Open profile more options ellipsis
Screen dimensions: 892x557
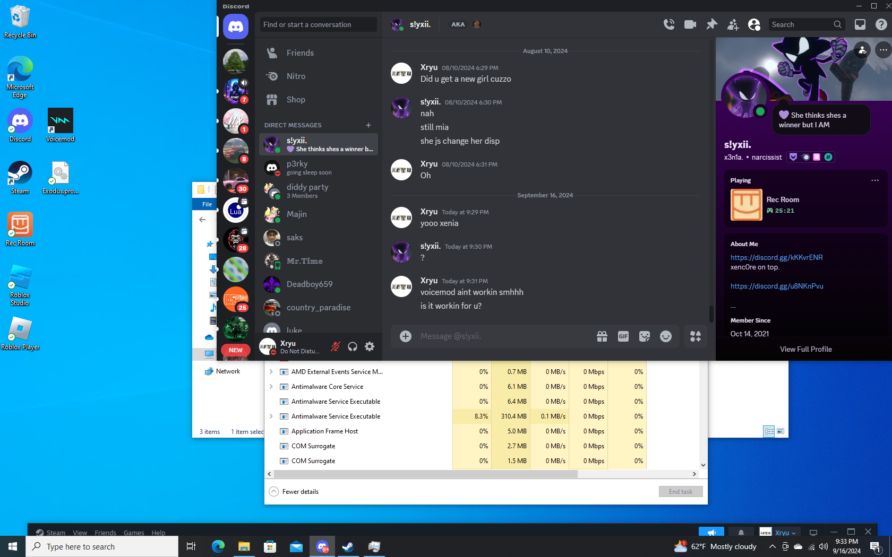(883, 50)
